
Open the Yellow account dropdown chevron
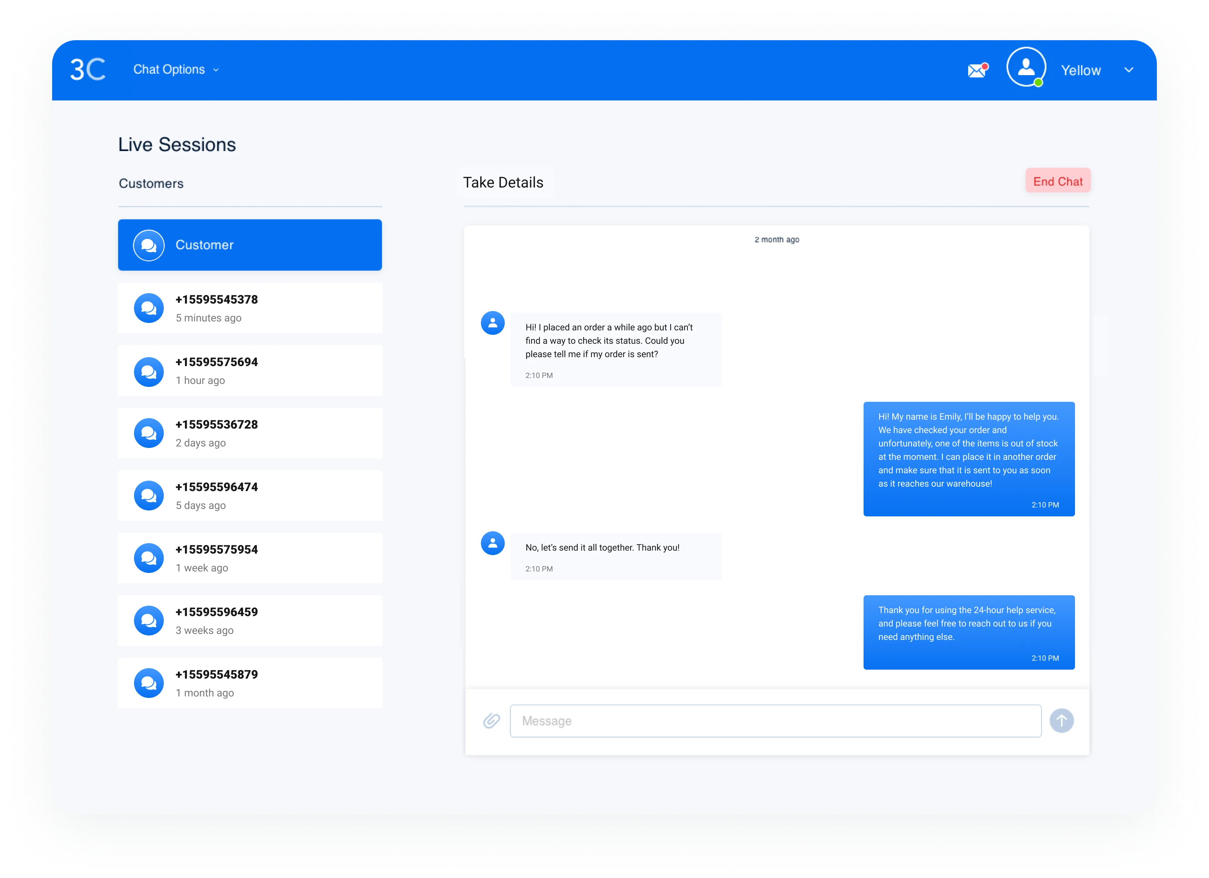coord(1129,70)
